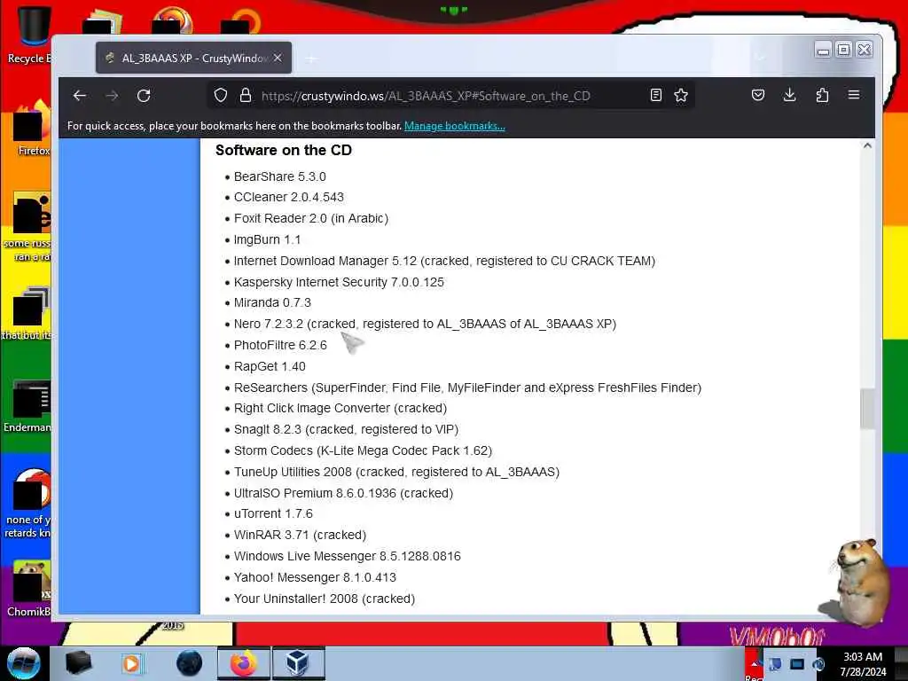Click the Manage bookmarks link
Image resolution: width=908 pixels, height=681 pixels.
[x=455, y=126]
